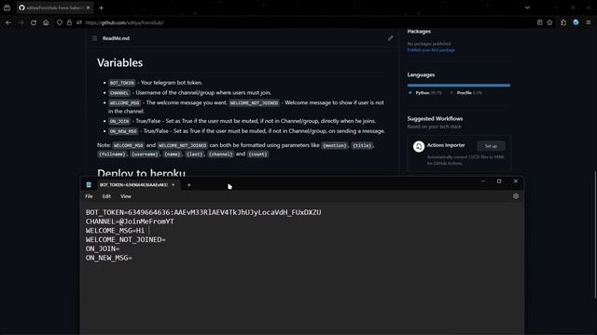Bookmark this page with the star
This screenshot has width=597, height=335.
pos(549,22)
